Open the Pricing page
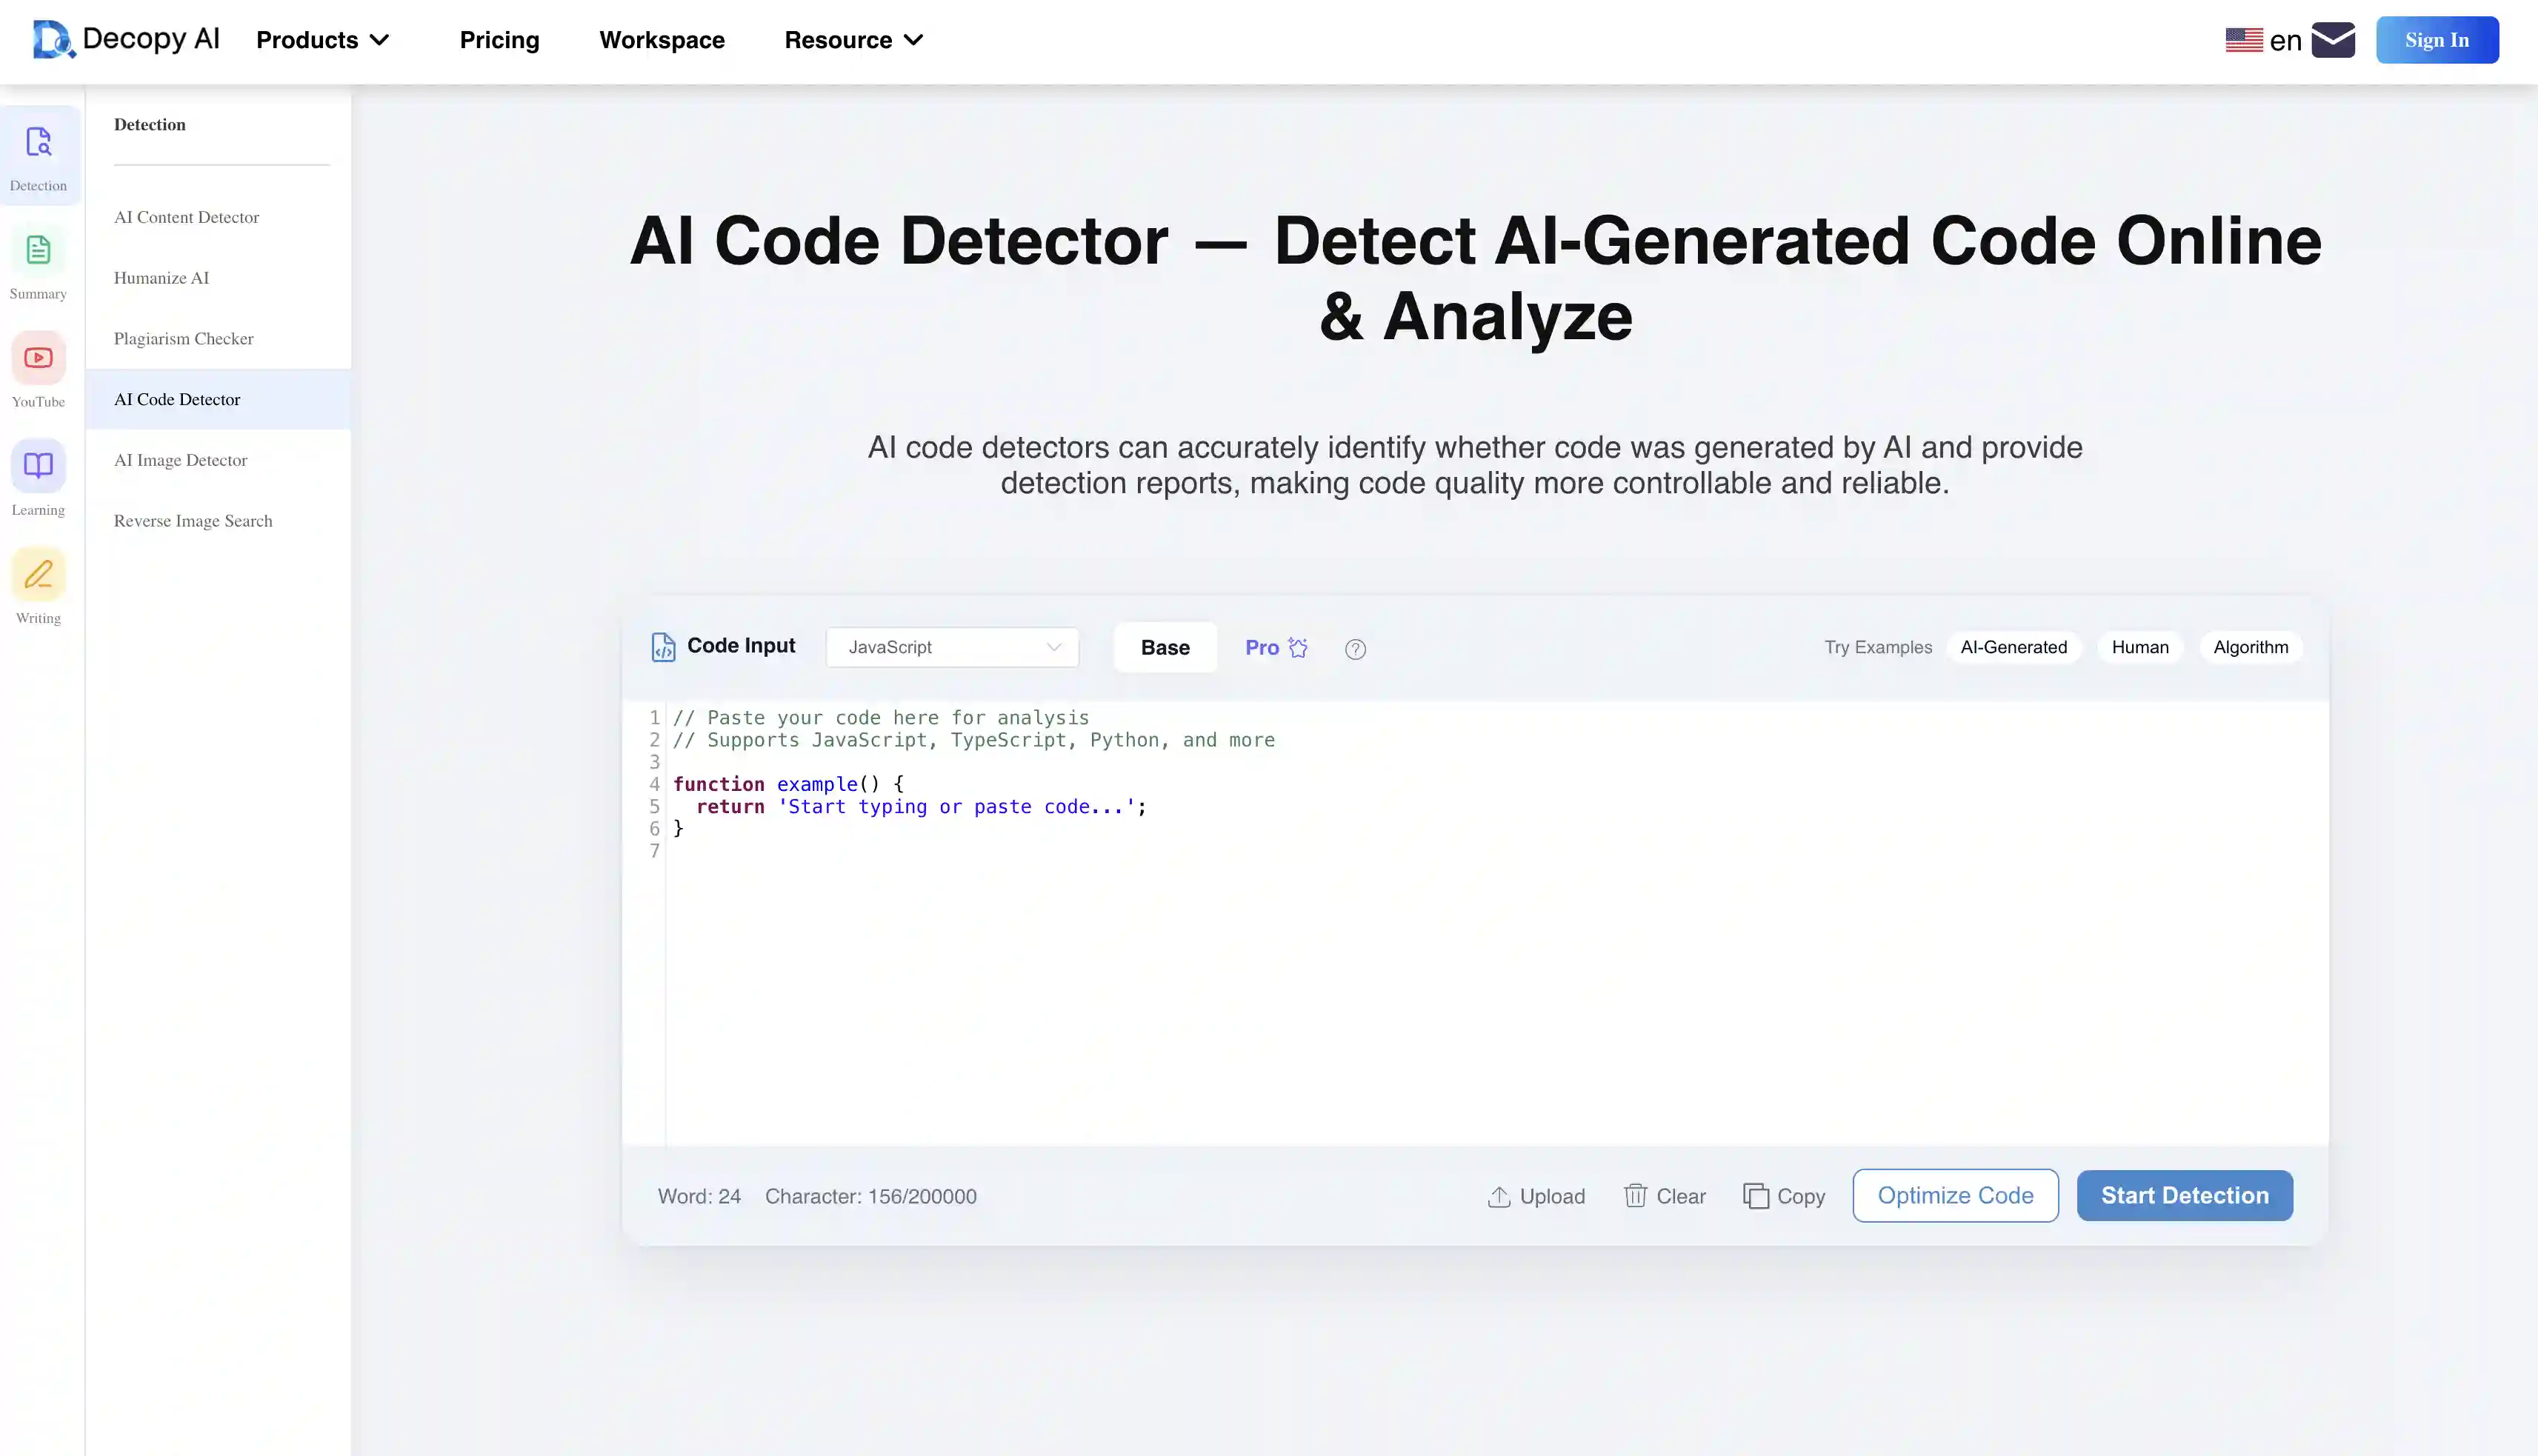 (x=500, y=40)
